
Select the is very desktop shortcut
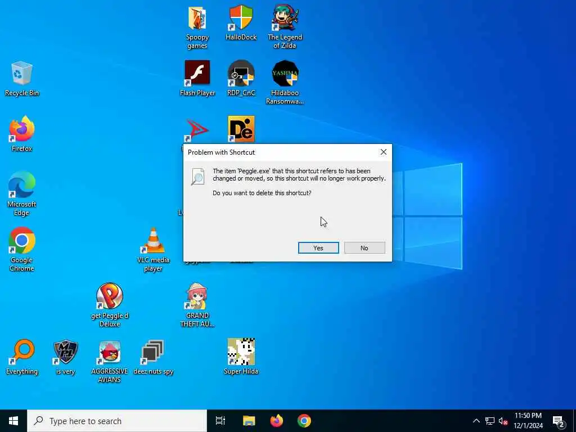[65, 357]
